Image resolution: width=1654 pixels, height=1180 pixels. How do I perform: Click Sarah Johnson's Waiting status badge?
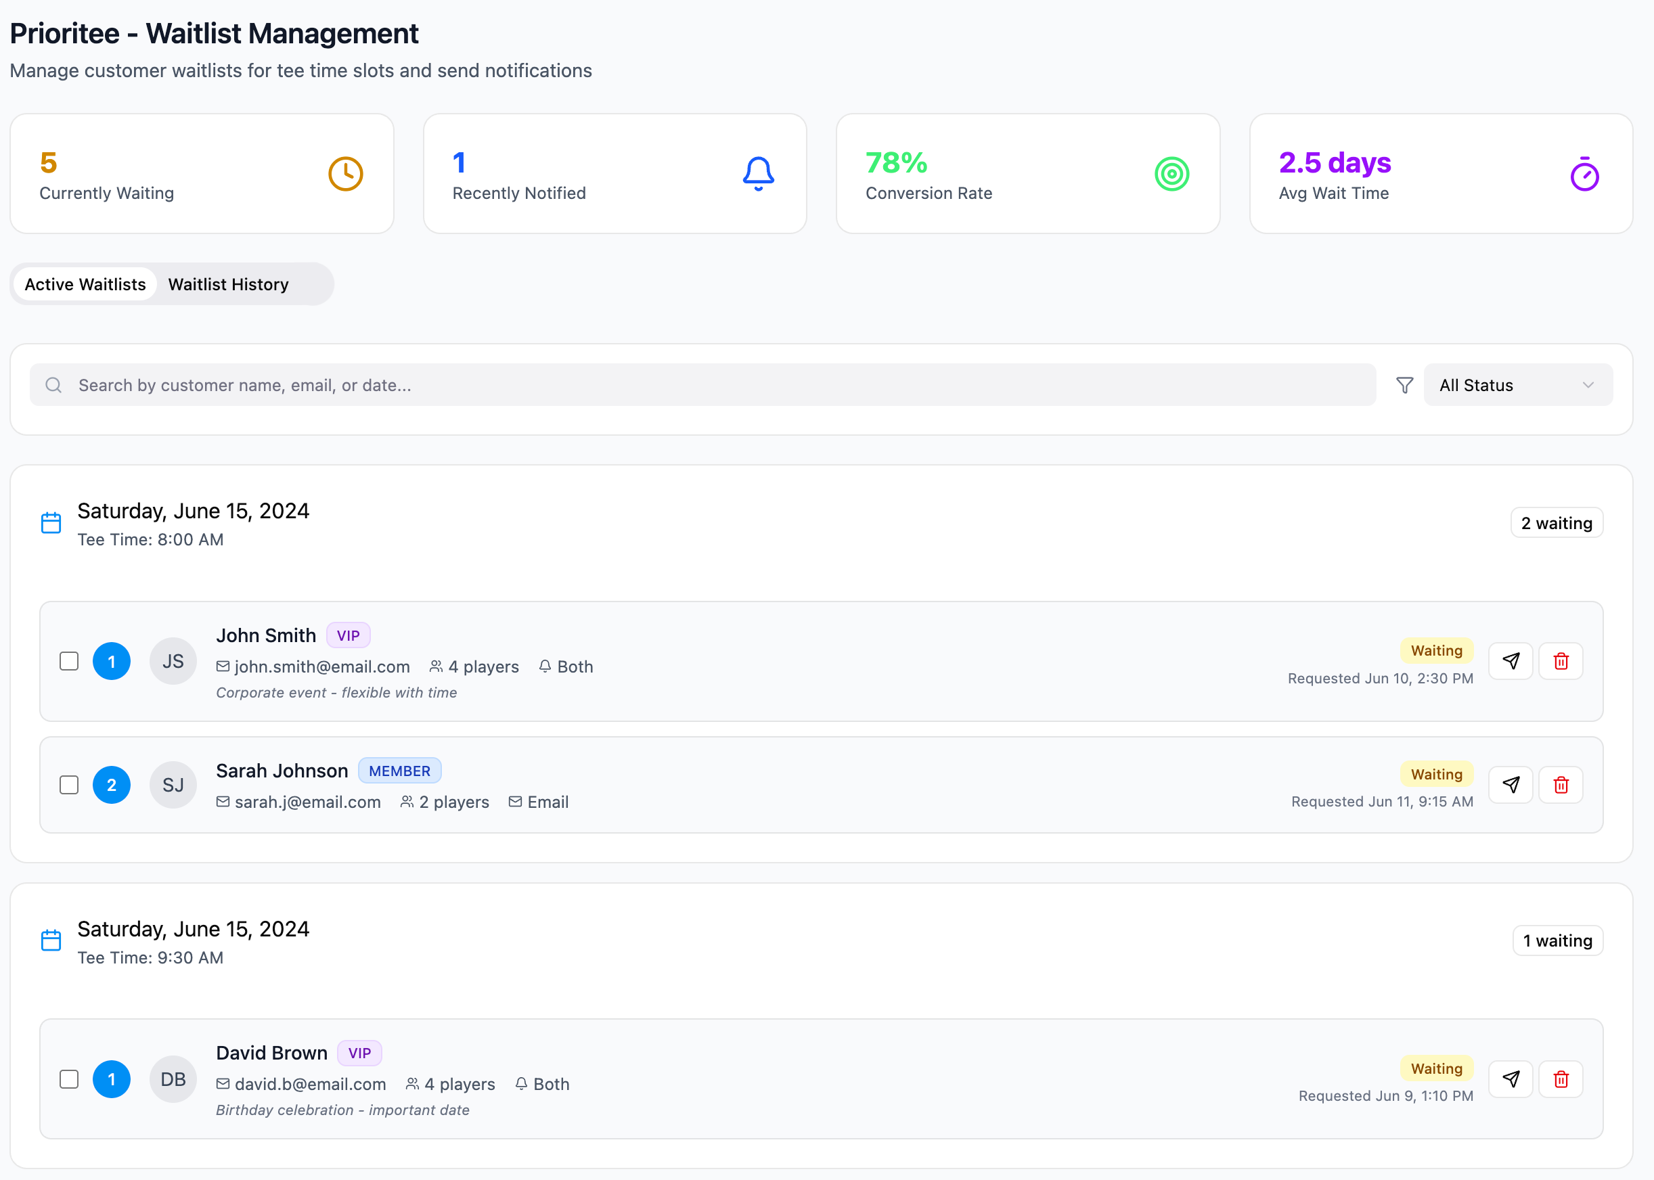point(1437,774)
